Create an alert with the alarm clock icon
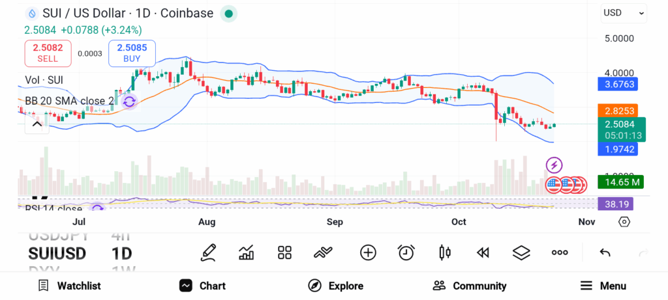Viewport: 668px width, 300px height. [406, 252]
